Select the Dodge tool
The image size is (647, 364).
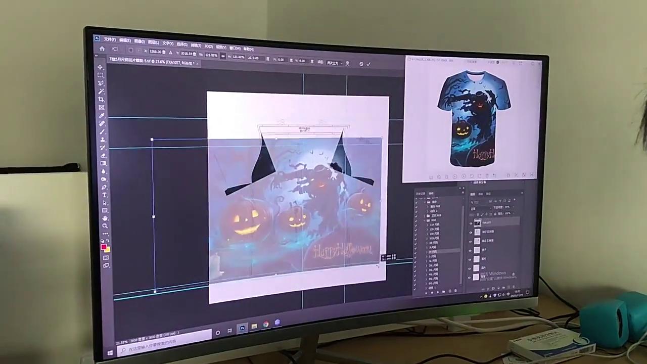(x=104, y=179)
